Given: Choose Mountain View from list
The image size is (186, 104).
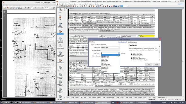Looking at the screenshot, I should [x=105, y=67].
